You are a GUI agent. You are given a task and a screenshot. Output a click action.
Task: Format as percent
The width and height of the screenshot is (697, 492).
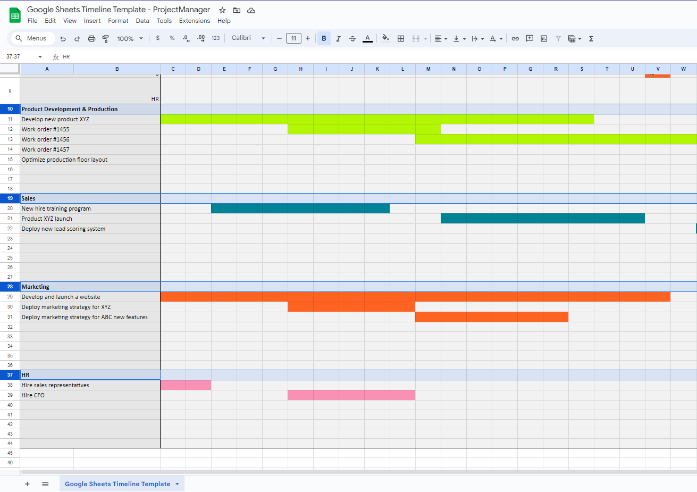tap(172, 38)
